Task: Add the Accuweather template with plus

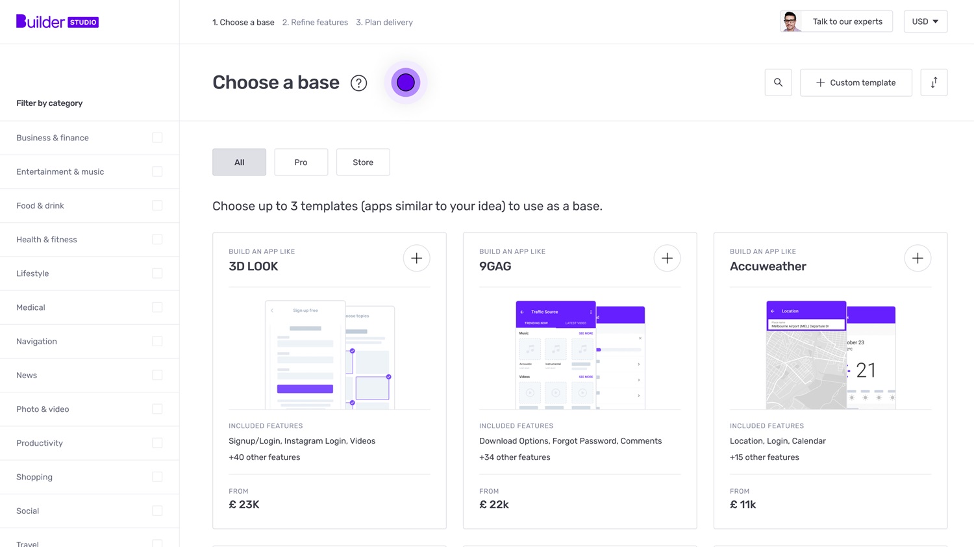Action: (x=918, y=259)
